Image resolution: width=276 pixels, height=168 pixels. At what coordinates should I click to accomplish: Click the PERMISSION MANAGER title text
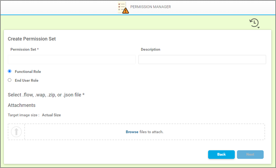coord(150,7)
